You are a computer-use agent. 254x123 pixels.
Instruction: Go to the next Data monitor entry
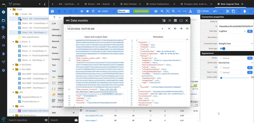181,29
